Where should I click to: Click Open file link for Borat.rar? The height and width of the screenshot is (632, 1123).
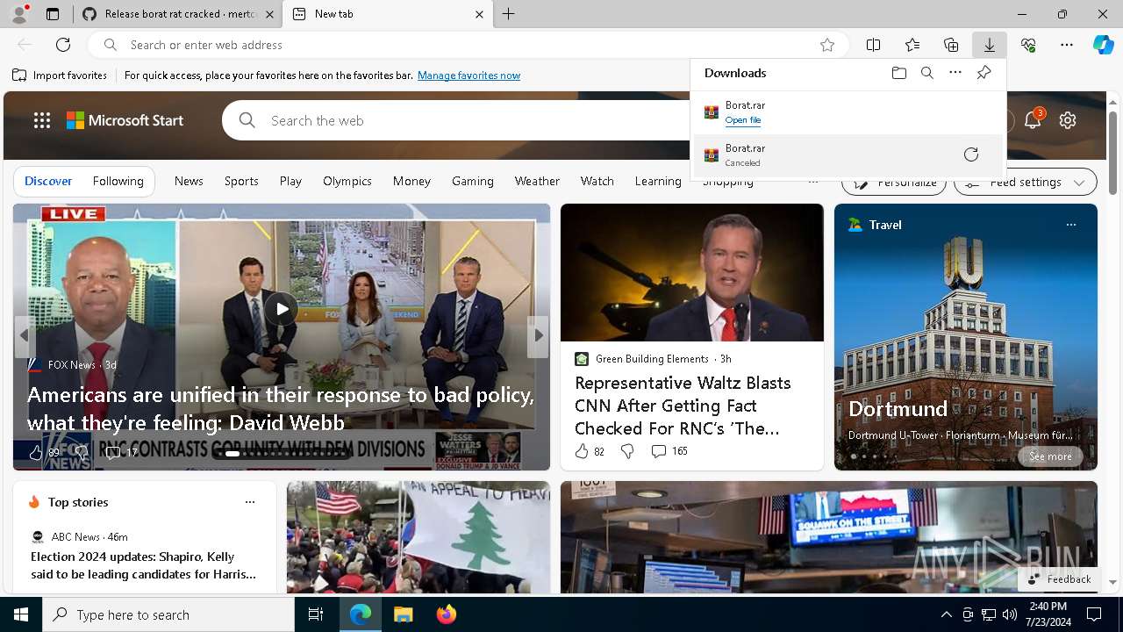tap(743, 120)
